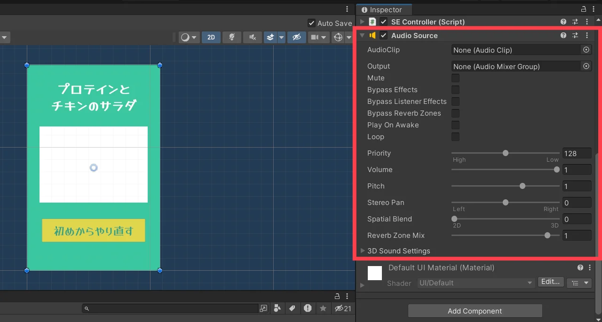
Task: Toggle hidden objects visibility eye icon
Action: pos(296,37)
